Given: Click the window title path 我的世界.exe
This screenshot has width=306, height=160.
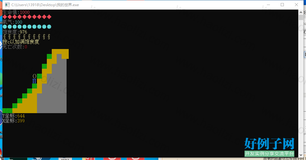Looking at the screenshot, I should [x=45, y=5].
